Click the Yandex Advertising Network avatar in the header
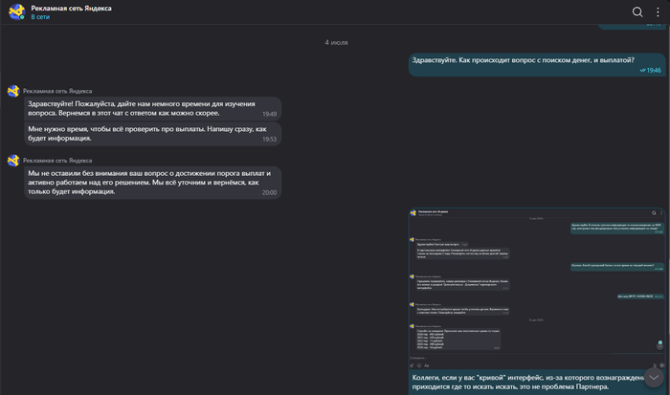This screenshot has width=670, height=395. tap(17, 12)
